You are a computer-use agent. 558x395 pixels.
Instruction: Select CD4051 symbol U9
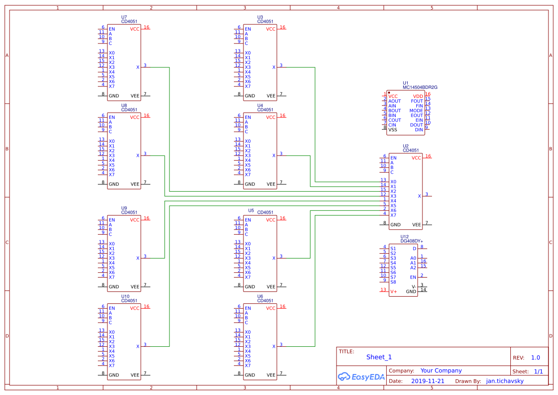(123, 253)
